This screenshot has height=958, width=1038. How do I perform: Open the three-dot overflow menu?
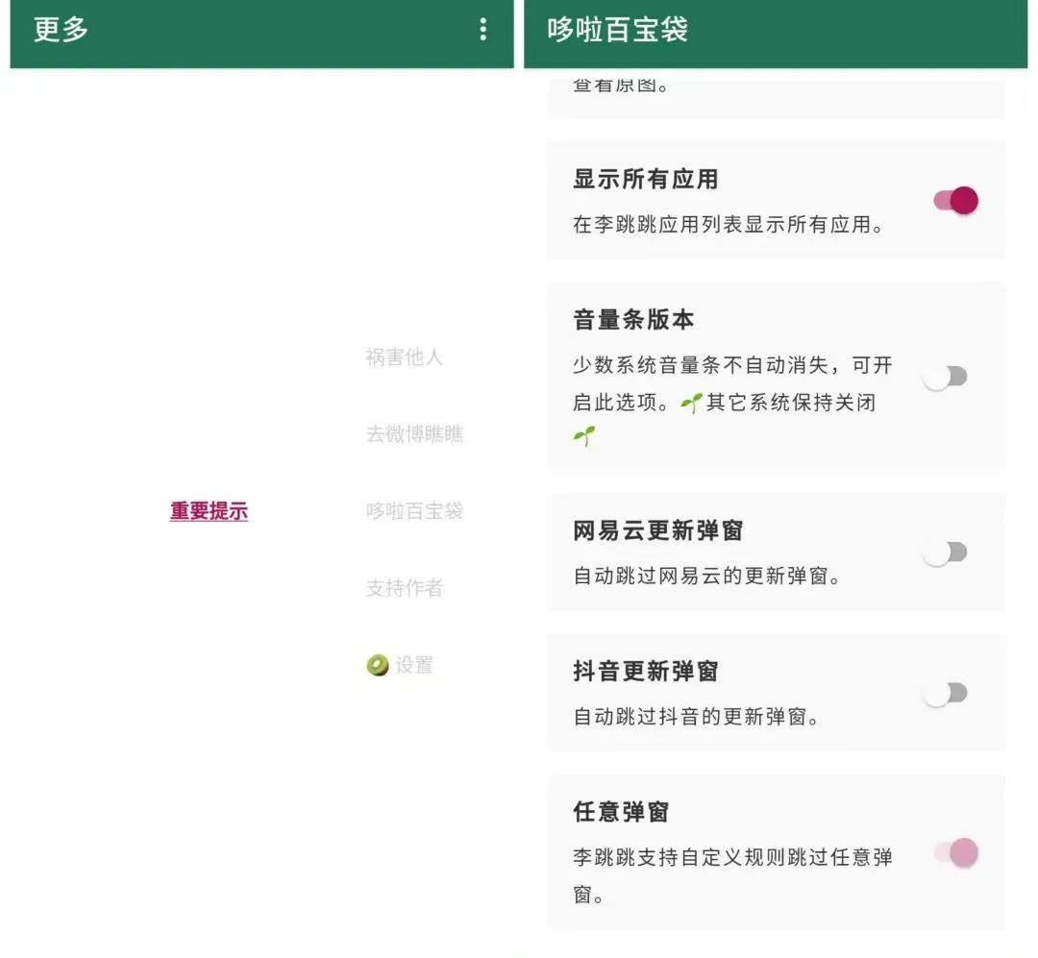(482, 30)
